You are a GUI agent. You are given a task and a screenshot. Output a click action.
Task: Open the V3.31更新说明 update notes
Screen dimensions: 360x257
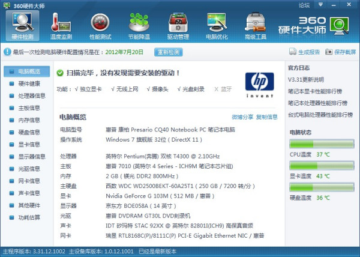(x=306, y=80)
